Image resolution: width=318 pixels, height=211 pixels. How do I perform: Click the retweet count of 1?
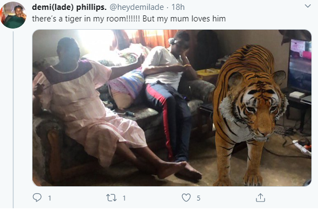click(124, 198)
